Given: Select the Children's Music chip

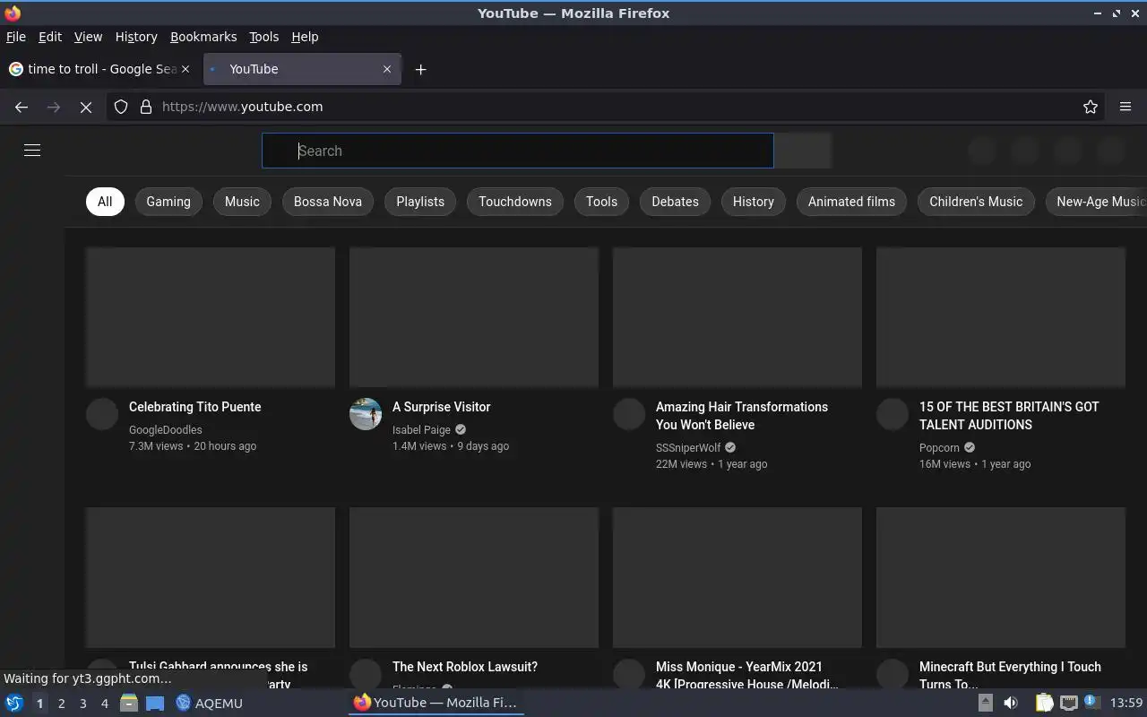Looking at the screenshot, I should click(976, 202).
